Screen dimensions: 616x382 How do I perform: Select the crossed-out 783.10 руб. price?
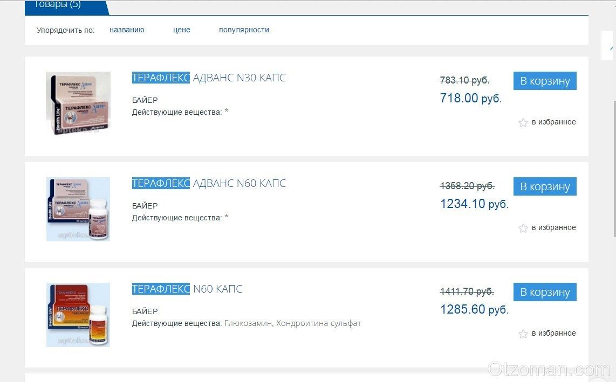click(465, 80)
